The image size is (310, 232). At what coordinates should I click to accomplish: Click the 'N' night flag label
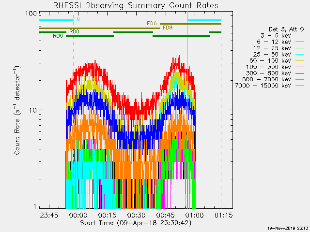pos(78,19)
